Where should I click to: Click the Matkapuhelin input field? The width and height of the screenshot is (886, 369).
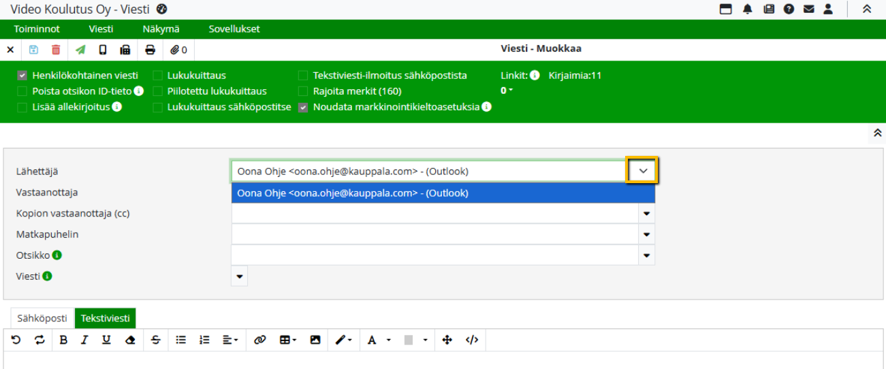434,235
